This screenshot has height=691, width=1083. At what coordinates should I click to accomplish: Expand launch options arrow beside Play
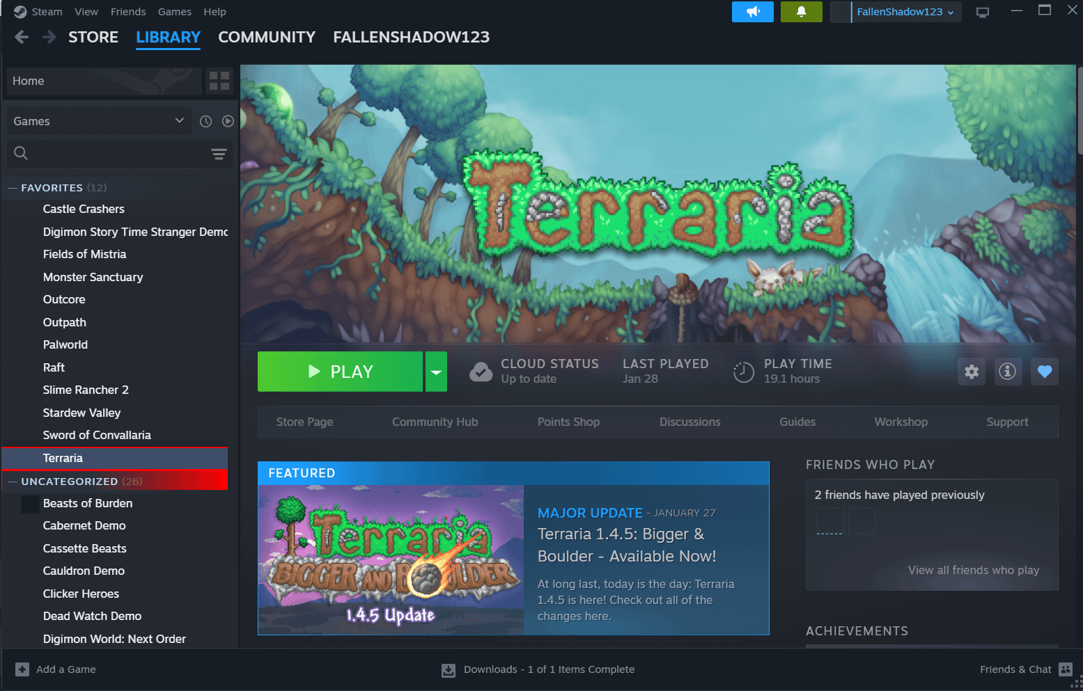pyautogui.click(x=436, y=372)
